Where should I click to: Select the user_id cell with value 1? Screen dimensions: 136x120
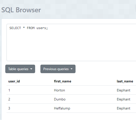[x=9, y=90]
